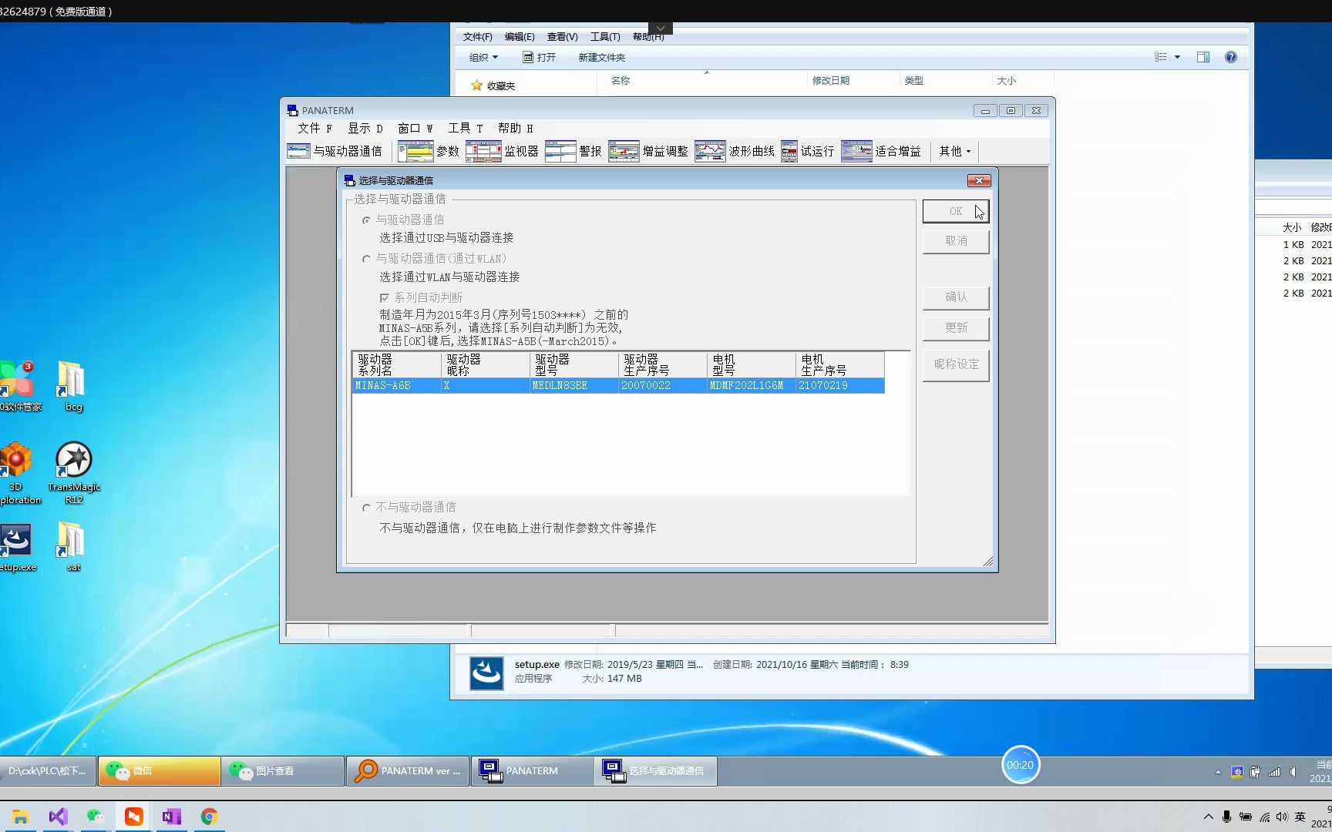Open the 显示 D menu in PANATERM
This screenshot has width=1332, height=832.
(365, 129)
